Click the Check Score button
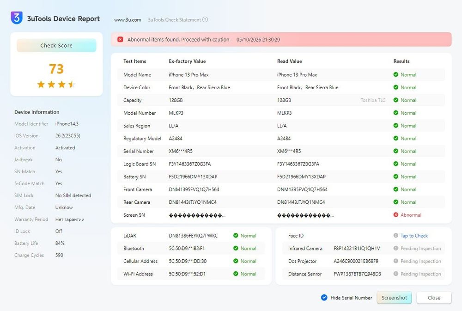 [x=56, y=45]
